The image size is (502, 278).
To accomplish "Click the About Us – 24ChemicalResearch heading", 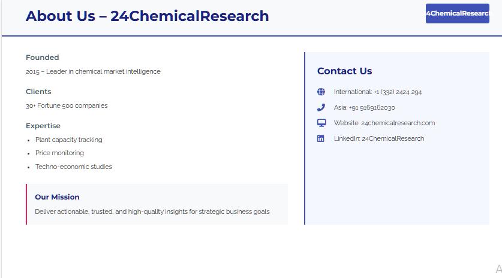I will 147,16.
